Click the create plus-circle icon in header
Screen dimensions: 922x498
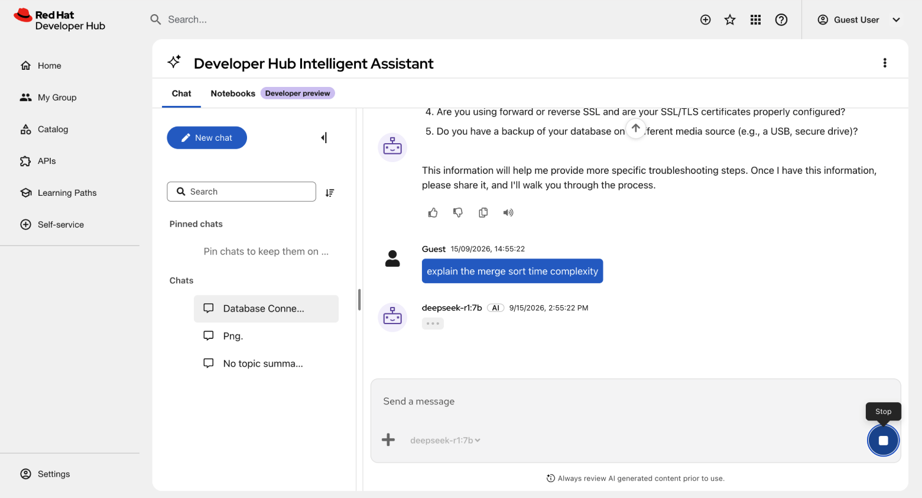pyautogui.click(x=705, y=20)
